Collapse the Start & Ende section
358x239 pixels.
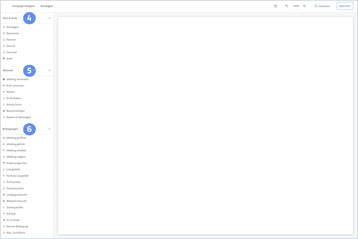click(x=49, y=18)
